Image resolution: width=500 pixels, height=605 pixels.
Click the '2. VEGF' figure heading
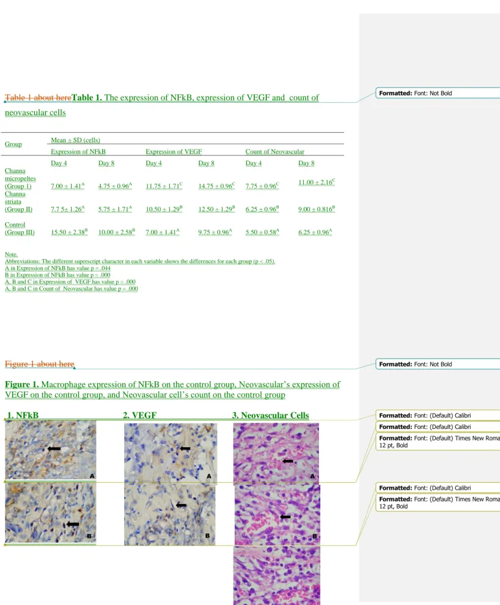click(139, 415)
